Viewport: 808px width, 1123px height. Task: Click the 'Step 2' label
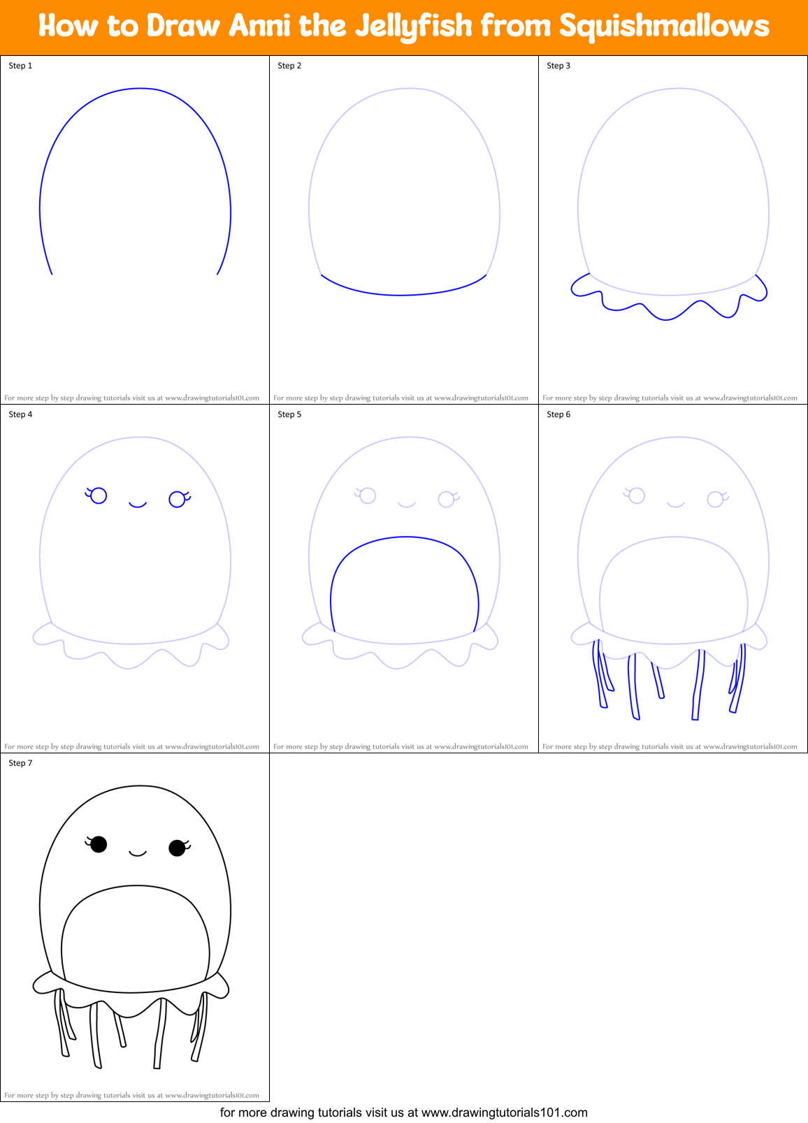pos(289,66)
